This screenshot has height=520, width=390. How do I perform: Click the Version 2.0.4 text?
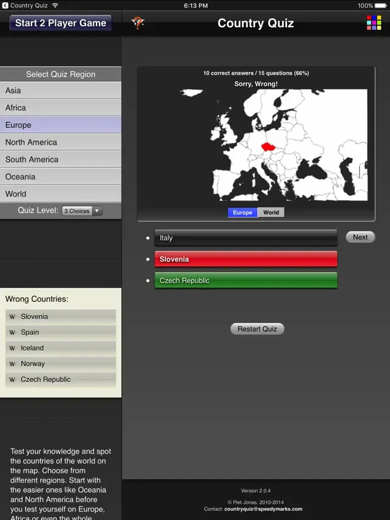[x=255, y=491]
